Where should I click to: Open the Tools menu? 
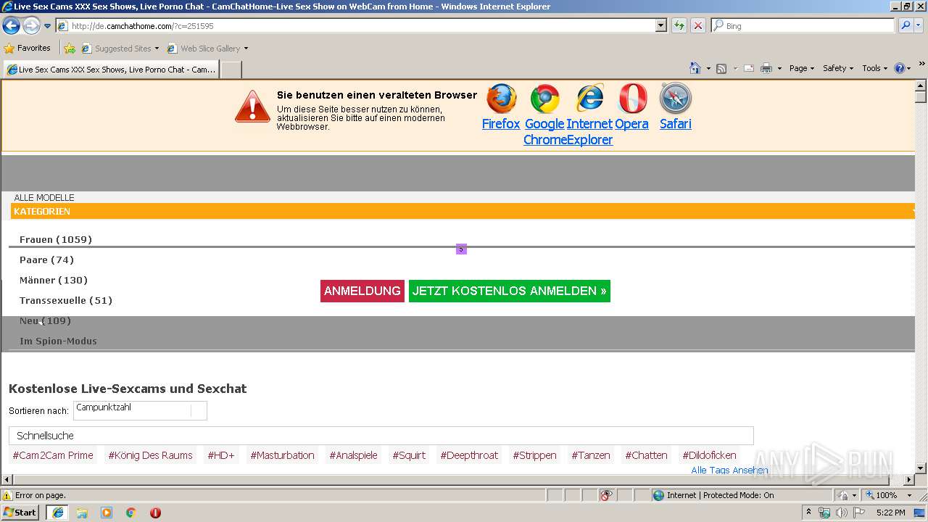tap(874, 68)
